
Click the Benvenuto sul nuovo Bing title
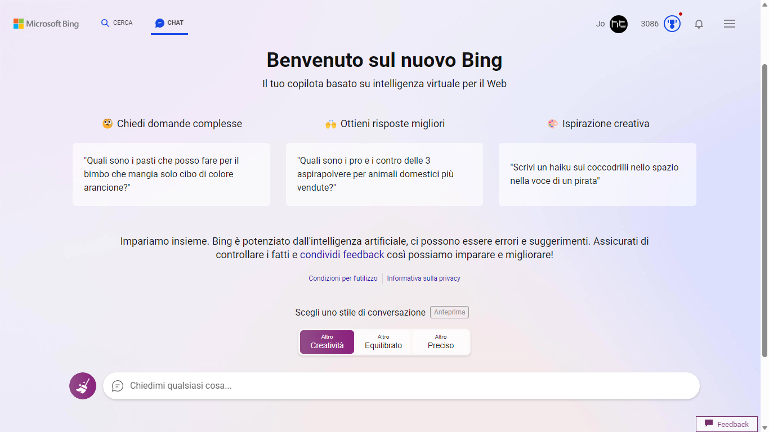[x=384, y=60]
